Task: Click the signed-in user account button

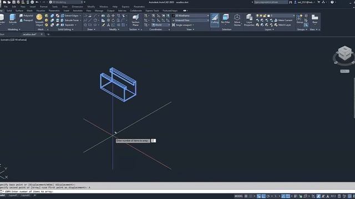Action: [305, 2]
